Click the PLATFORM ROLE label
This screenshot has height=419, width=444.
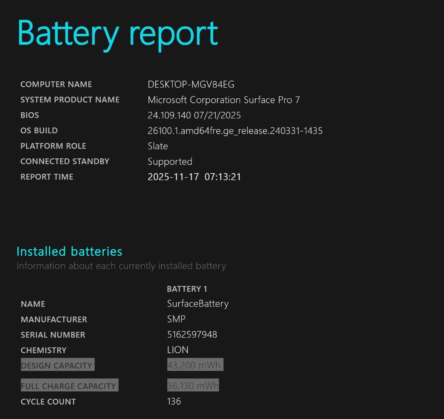tap(53, 146)
